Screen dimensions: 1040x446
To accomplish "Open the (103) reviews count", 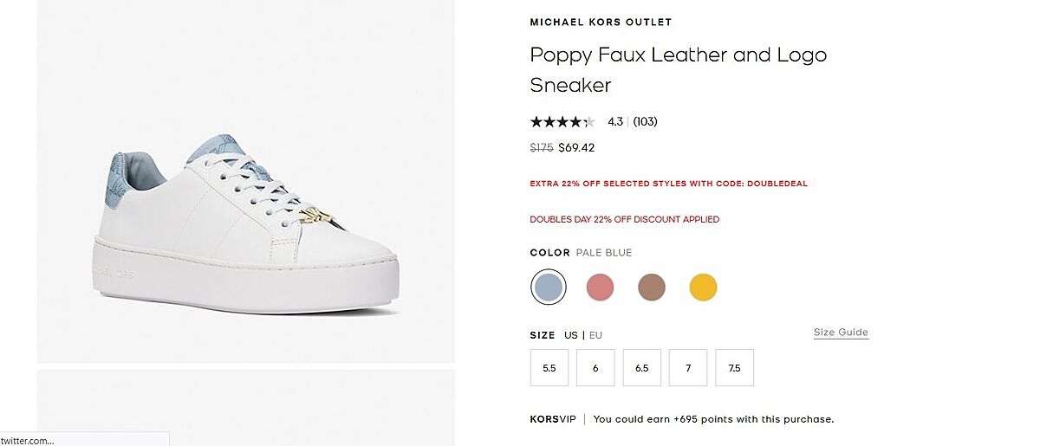I will (645, 122).
